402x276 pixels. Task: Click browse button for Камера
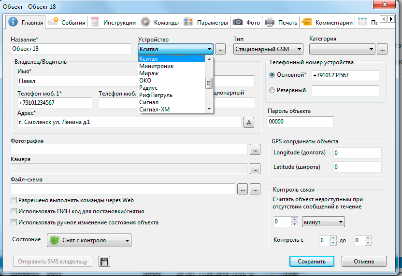255,169
